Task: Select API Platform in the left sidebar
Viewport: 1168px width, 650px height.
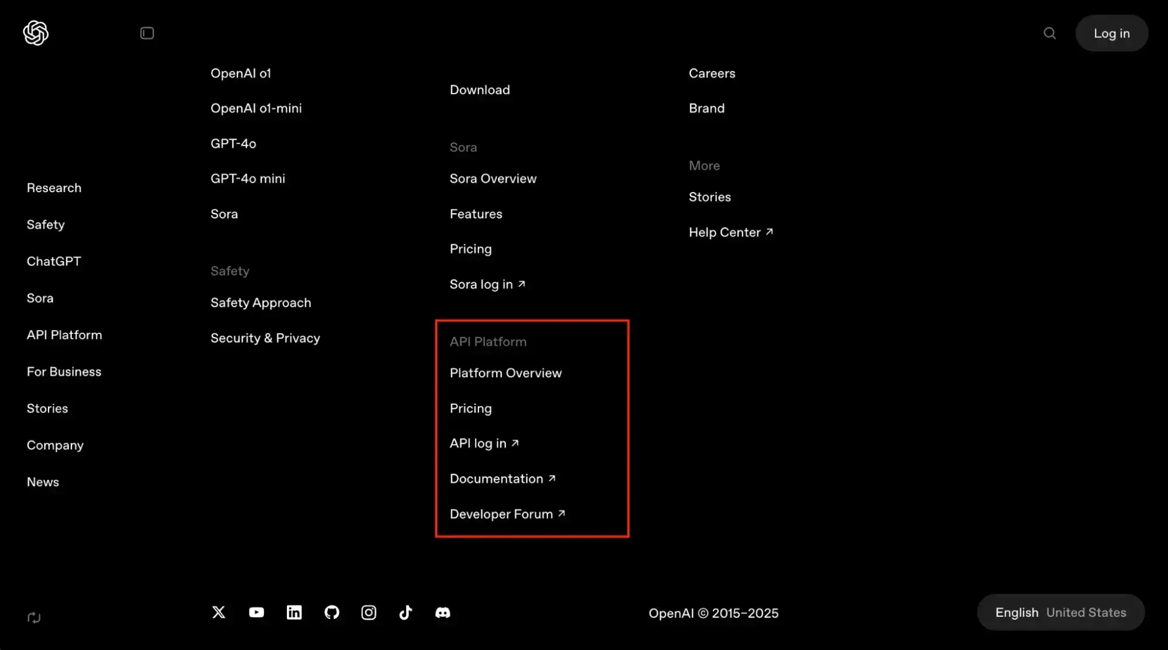Action: pyautogui.click(x=64, y=335)
